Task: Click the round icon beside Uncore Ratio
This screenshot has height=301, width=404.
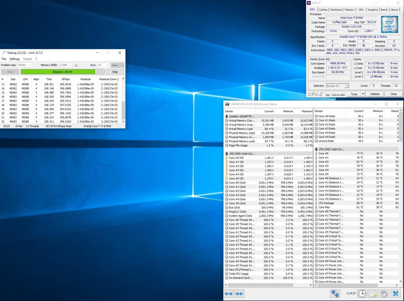Action: (316, 141)
